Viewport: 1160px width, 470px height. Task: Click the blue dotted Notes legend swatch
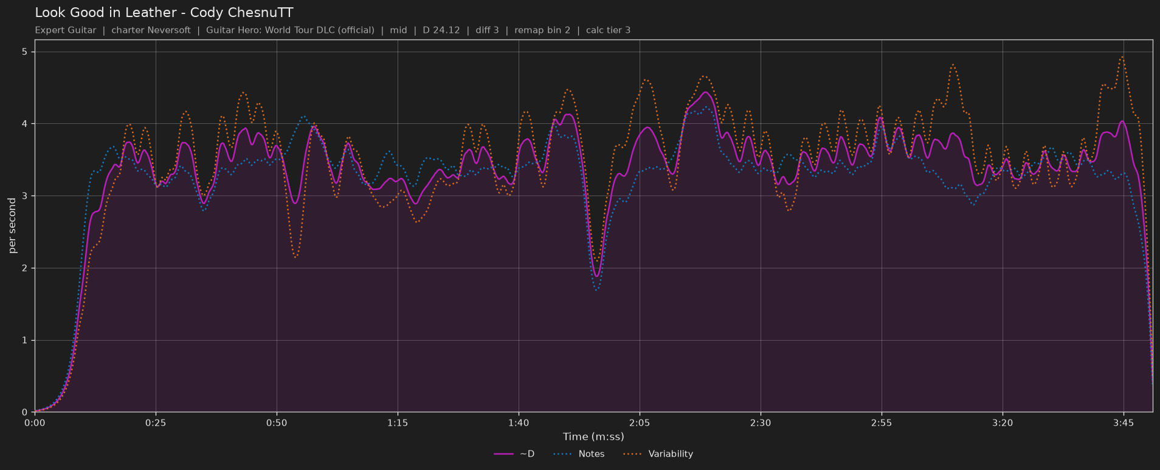[x=564, y=454]
